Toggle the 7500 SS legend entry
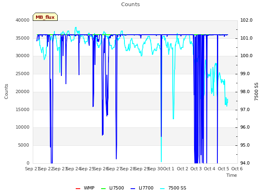 (173, 188)
